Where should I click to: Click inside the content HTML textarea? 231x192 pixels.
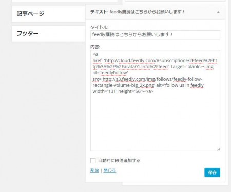click(155, 101)
